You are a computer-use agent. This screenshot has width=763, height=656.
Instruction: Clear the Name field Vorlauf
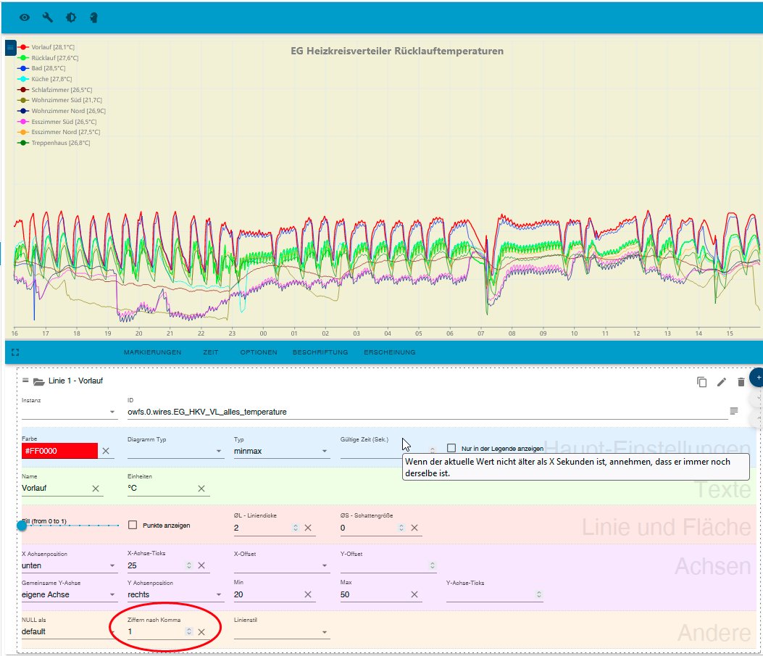coord(96,489)
